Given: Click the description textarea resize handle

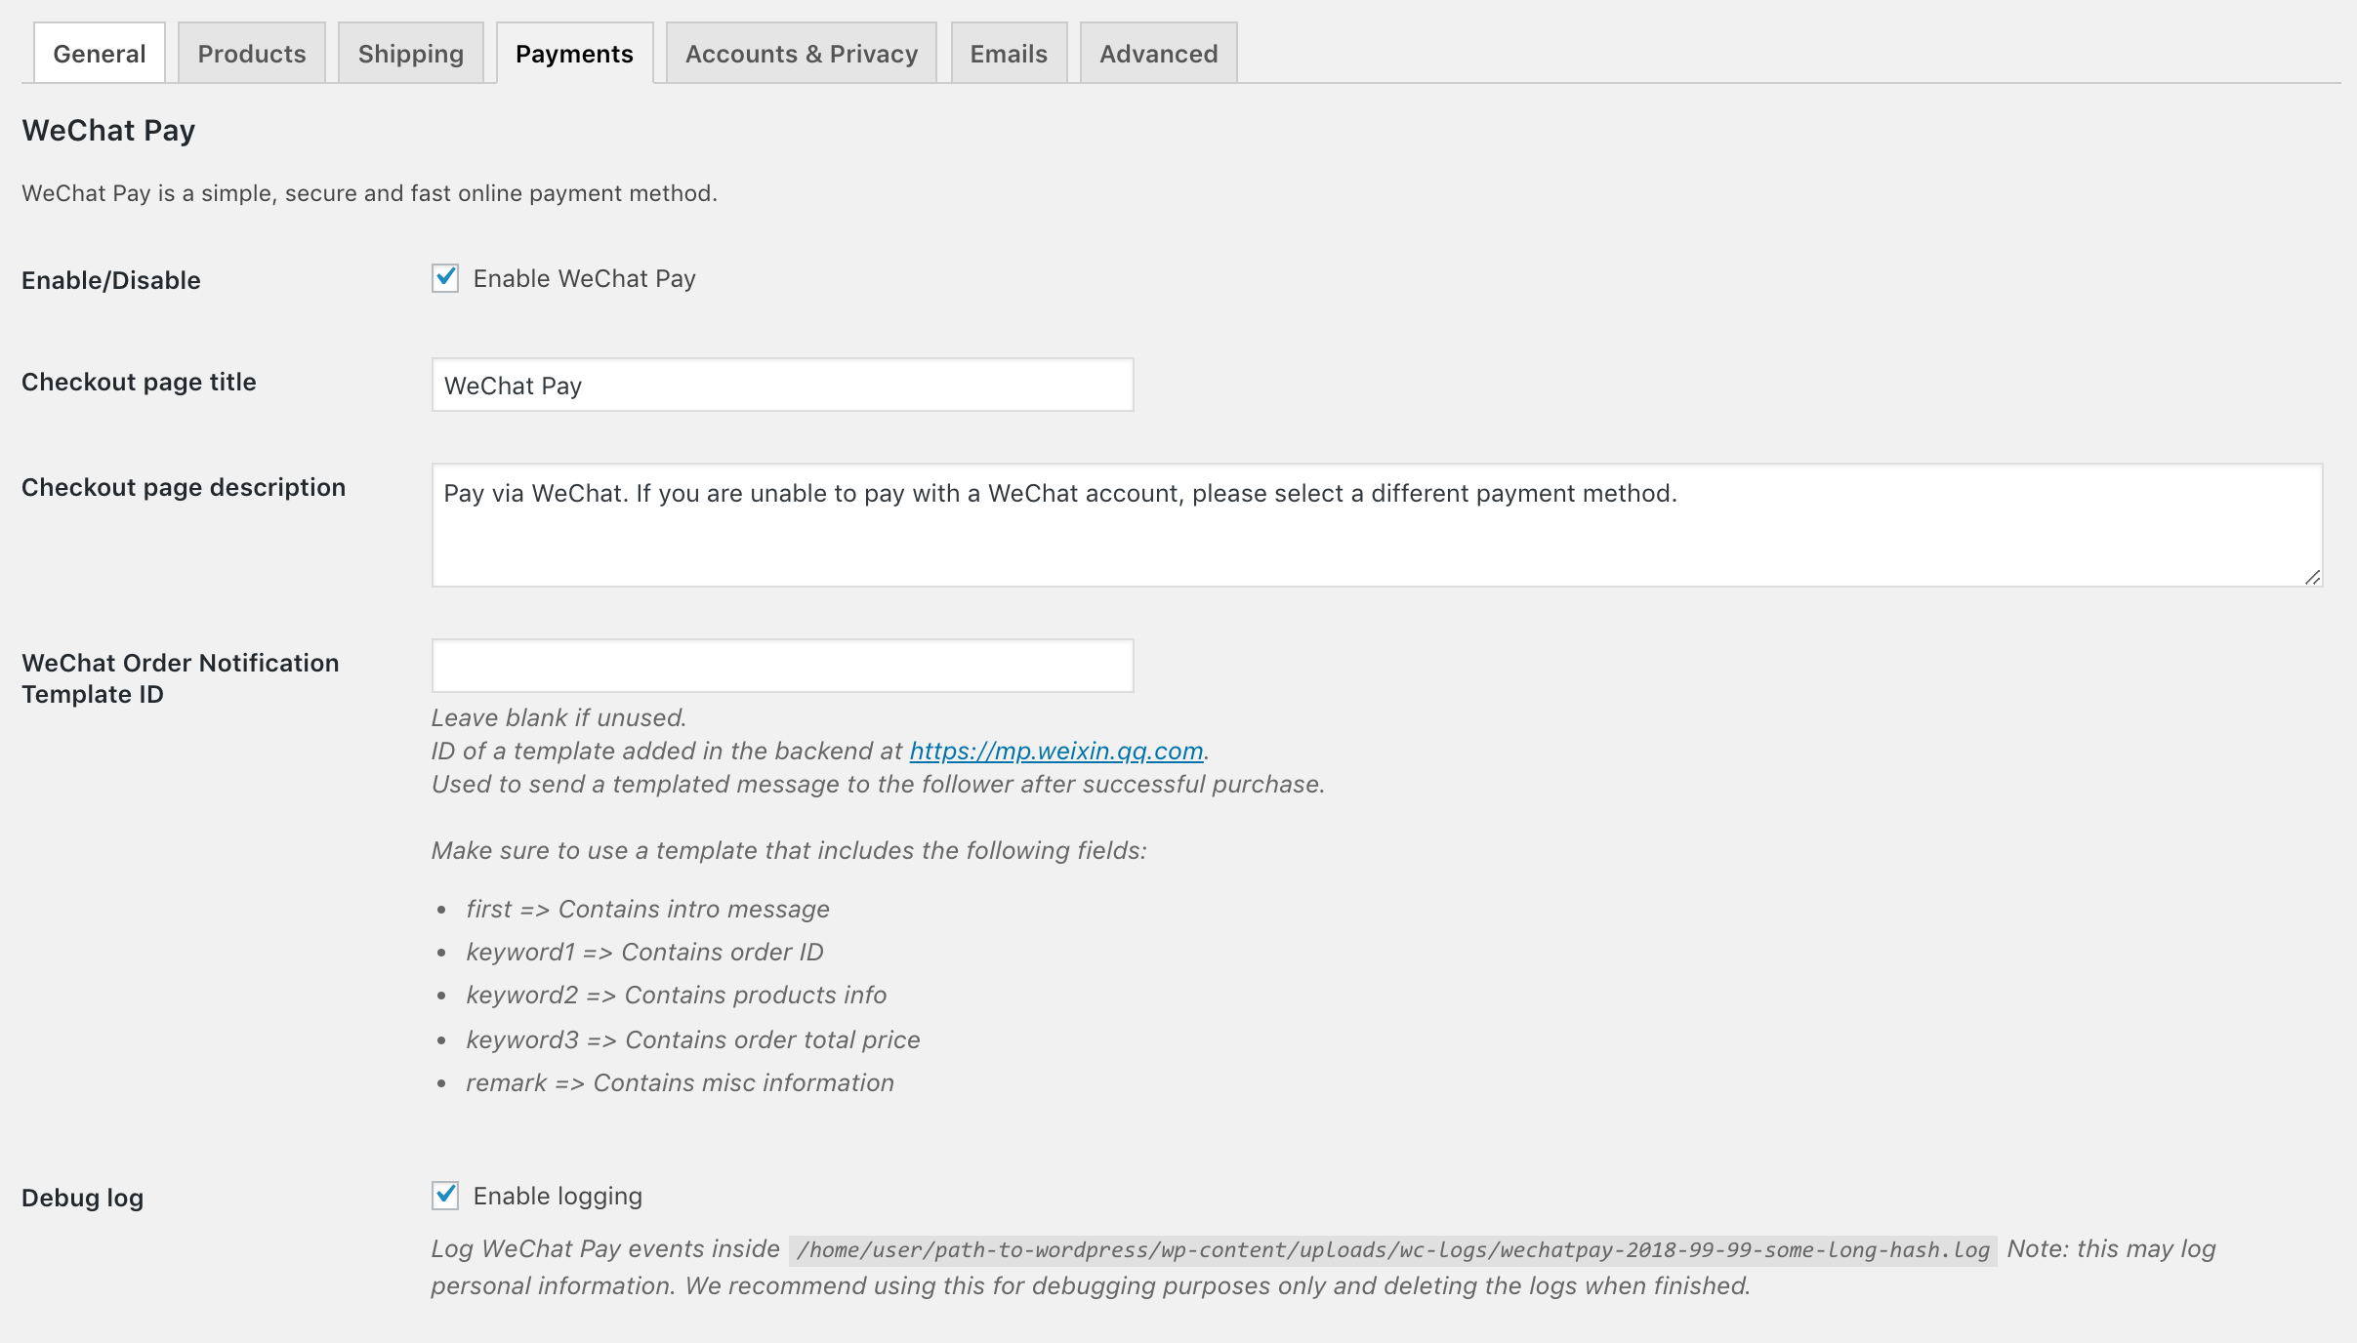Looking at the screenshot, I should point(2312,577).
